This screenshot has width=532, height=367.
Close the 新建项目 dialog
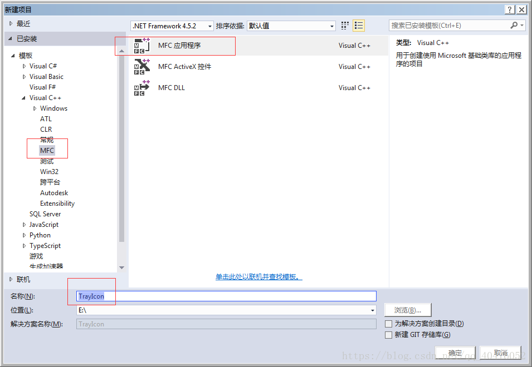coord(521,9)
